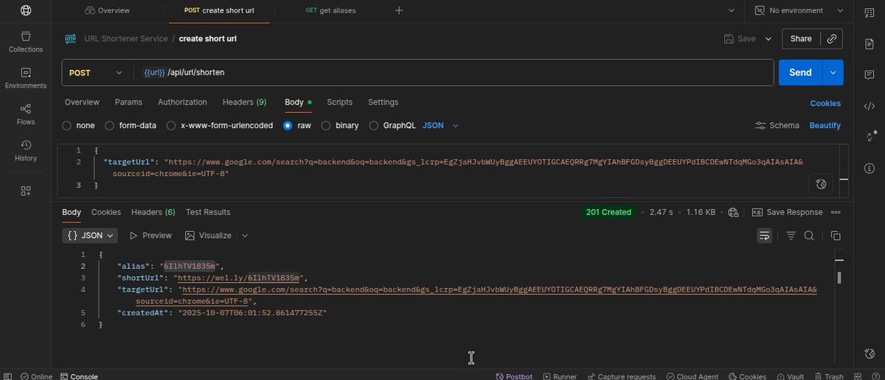This screenshot has height=380, width=885.
Task: Click the globe workspace icon at top left
Action: [26, 10]
